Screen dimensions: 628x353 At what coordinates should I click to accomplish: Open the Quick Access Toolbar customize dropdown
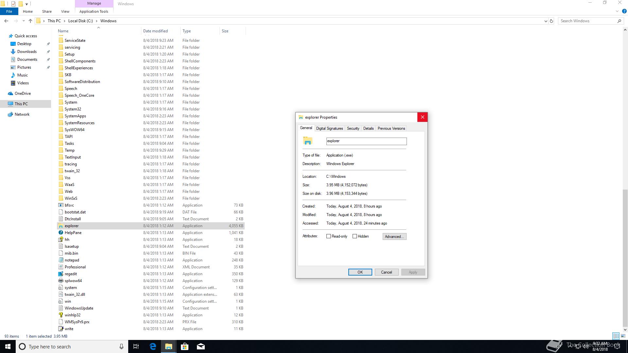click(26, 4)
